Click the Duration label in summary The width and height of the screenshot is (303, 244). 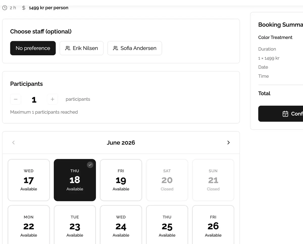coord(267,49)
